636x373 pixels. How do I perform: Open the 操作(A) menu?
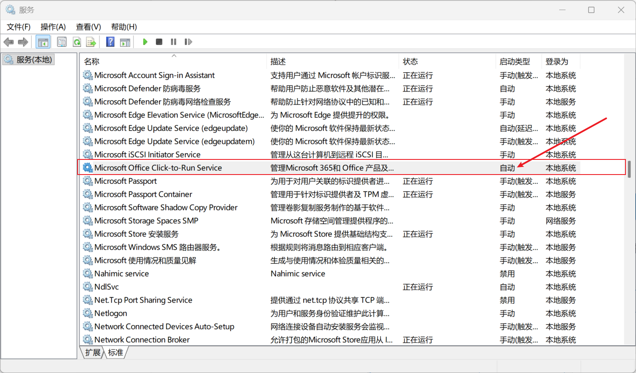tap(53, 27)
